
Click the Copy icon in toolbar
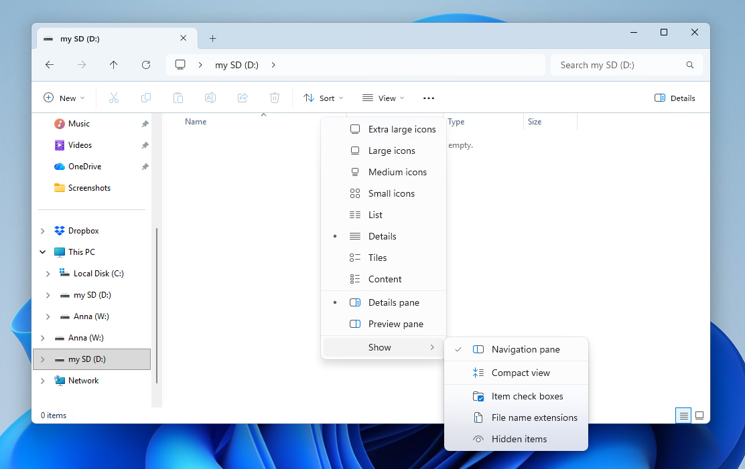pos(146,98)
